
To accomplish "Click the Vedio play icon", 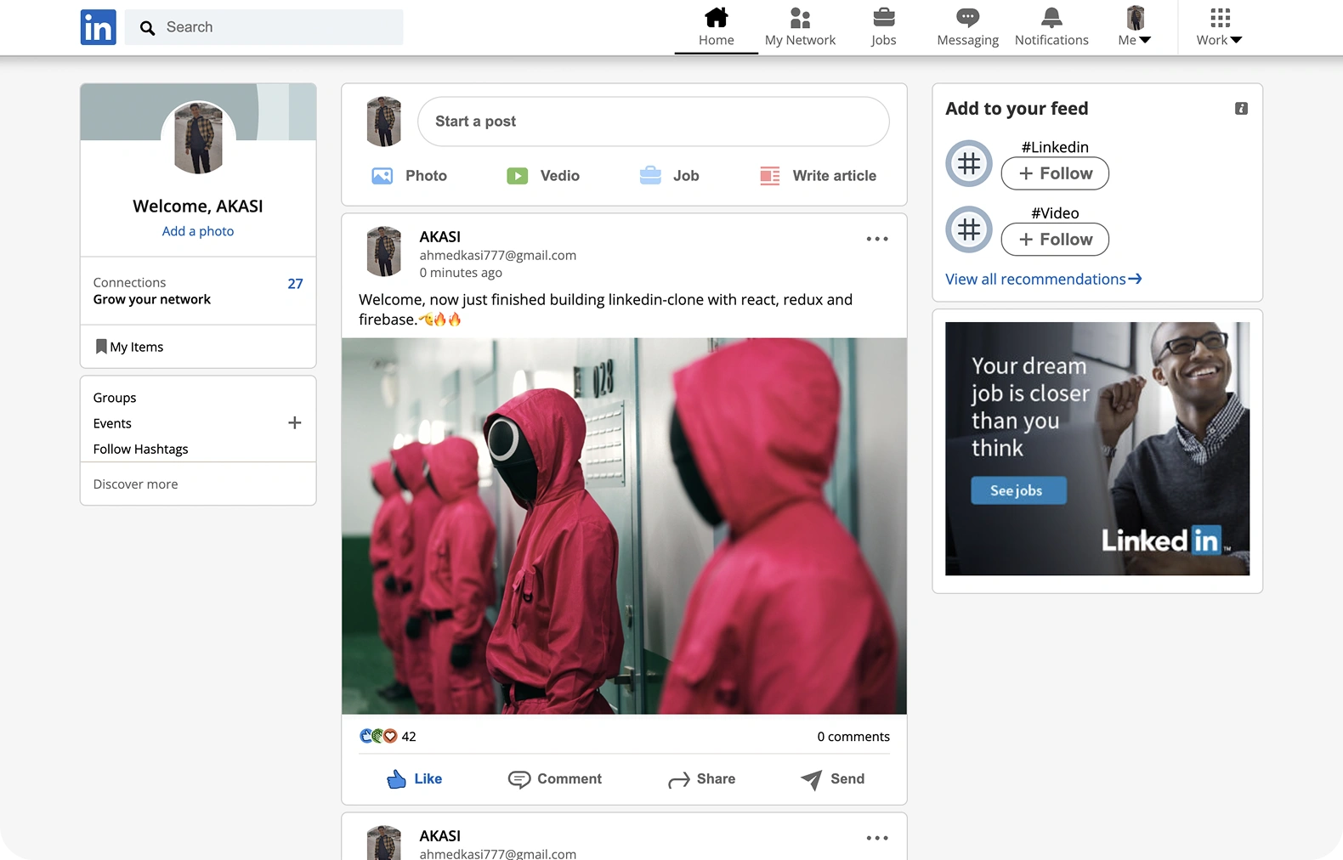I will (x=517, y=176).
